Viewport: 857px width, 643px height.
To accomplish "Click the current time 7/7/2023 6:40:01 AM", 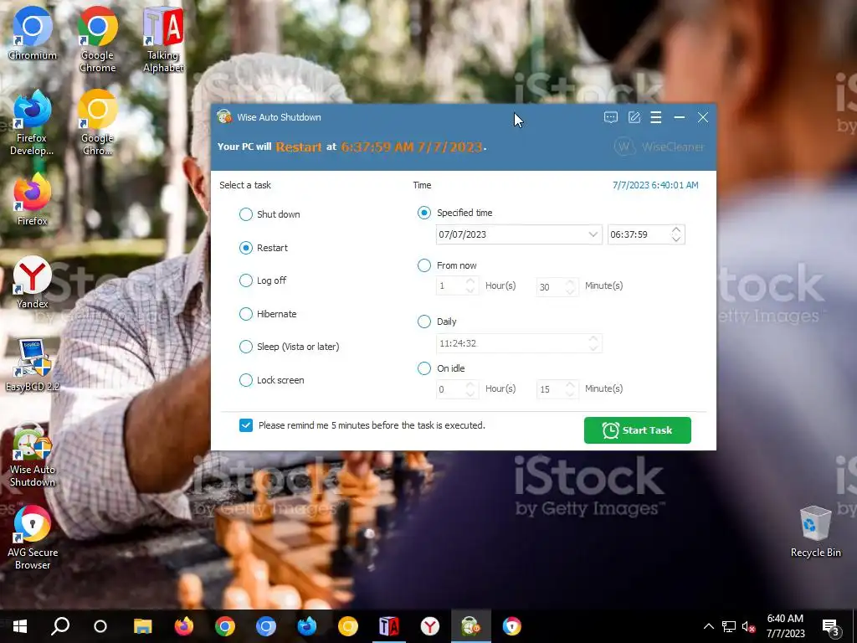I will coord(655,185).
